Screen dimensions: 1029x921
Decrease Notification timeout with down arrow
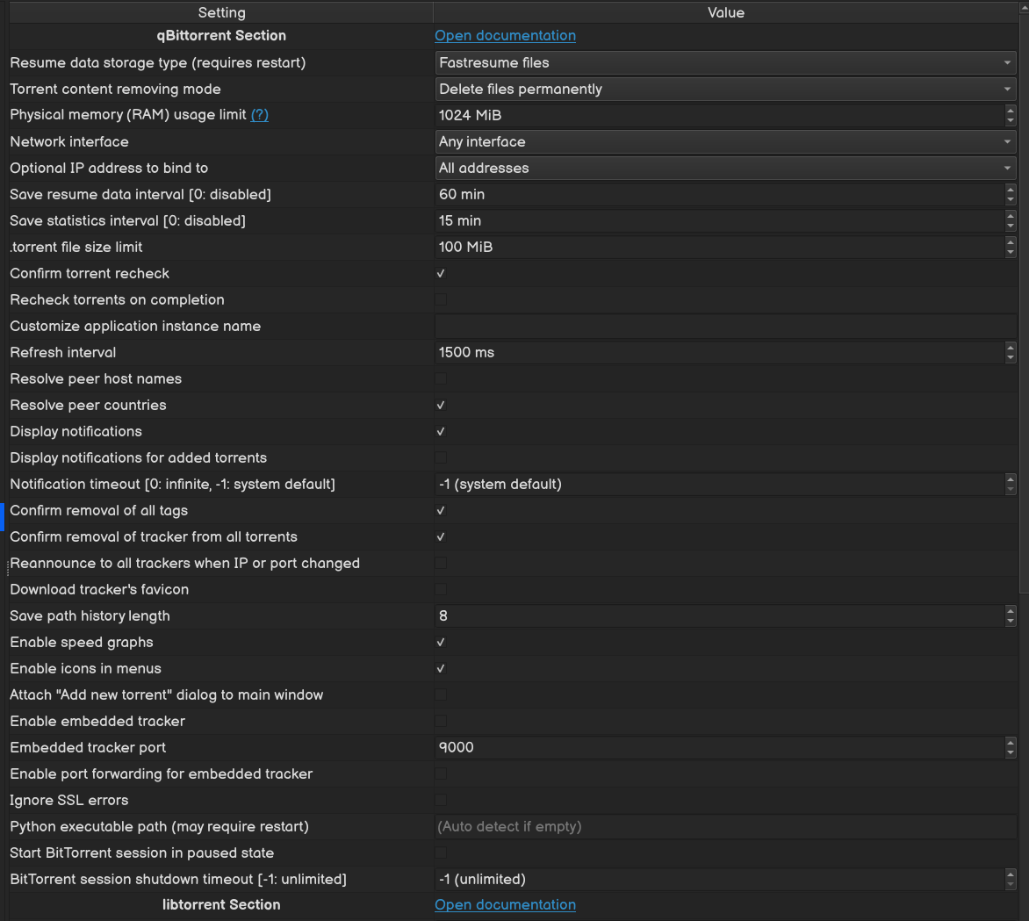pyautogui.click(x=1011, y=489)
